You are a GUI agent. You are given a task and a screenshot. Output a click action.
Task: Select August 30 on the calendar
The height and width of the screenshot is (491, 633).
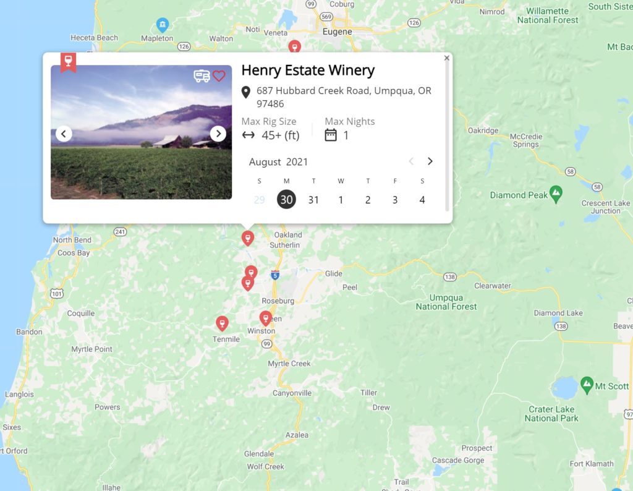pyautogui.click(x=286, y=200)
